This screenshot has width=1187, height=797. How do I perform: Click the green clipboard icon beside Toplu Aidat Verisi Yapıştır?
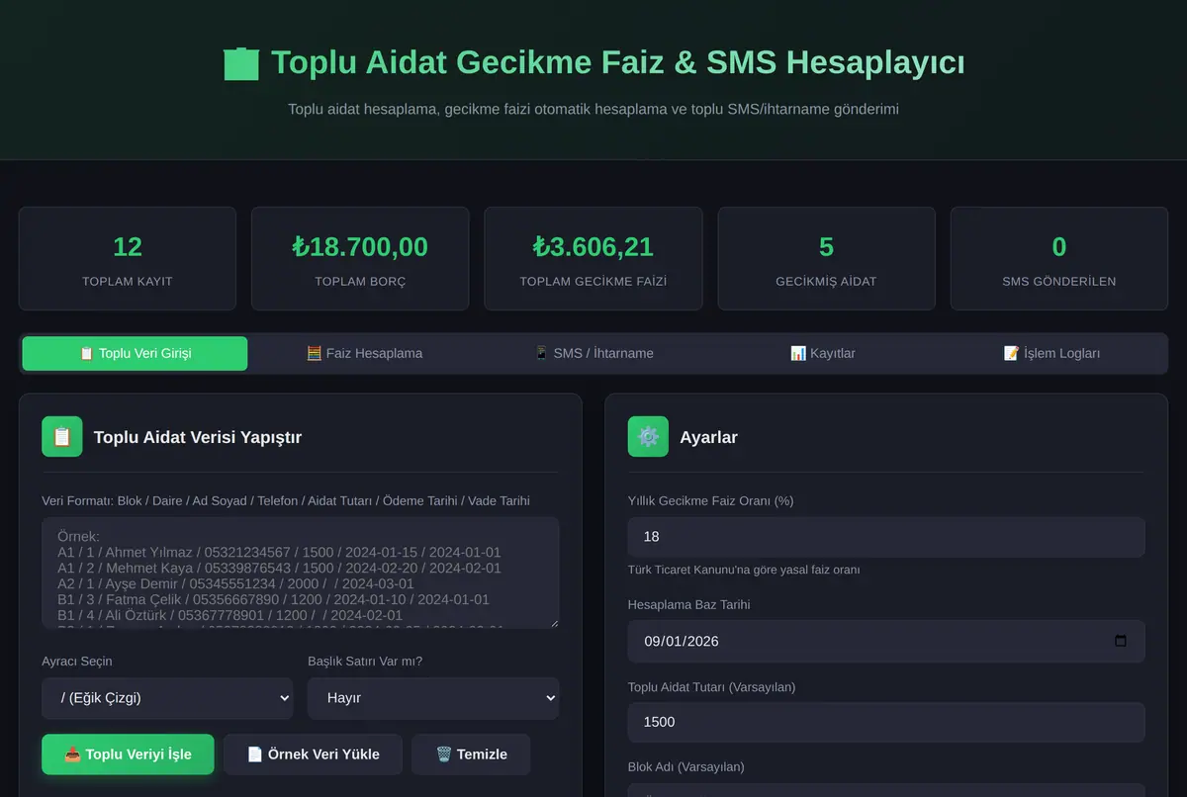coord(62,437)
